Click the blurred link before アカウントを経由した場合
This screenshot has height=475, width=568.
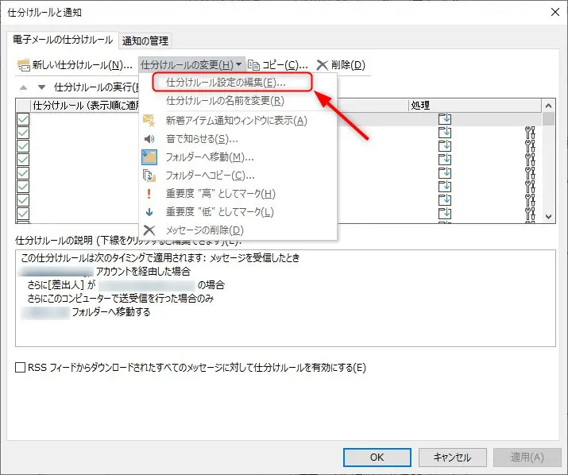pyautogui.click(x=57, y=272)
